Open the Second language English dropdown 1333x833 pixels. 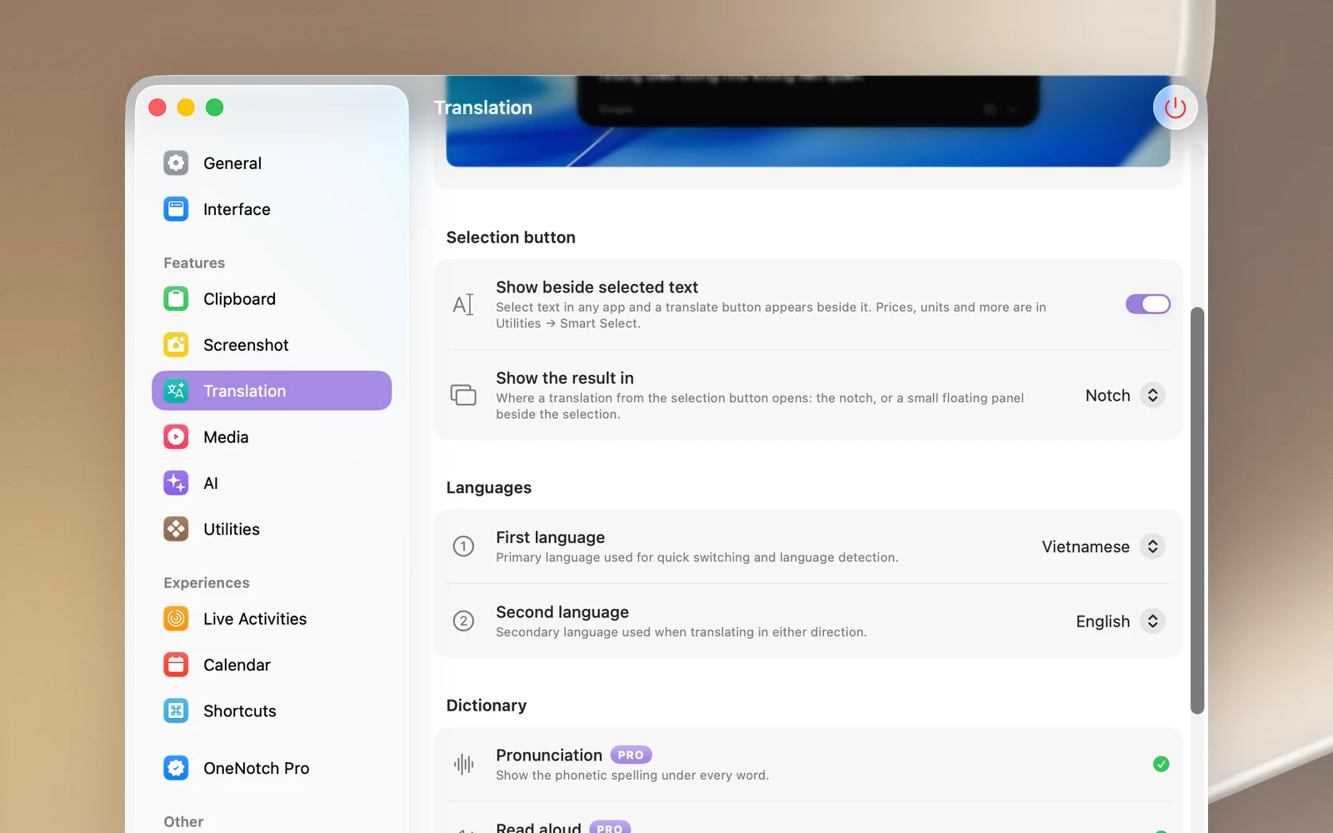point(1120,621)
